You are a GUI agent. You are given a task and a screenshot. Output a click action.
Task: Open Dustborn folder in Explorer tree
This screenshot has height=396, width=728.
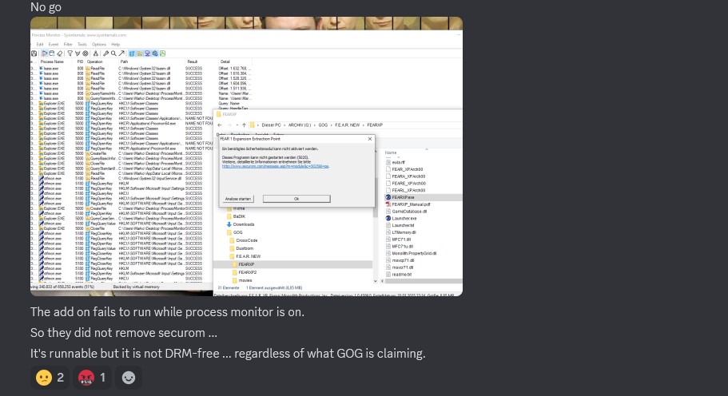245,248
